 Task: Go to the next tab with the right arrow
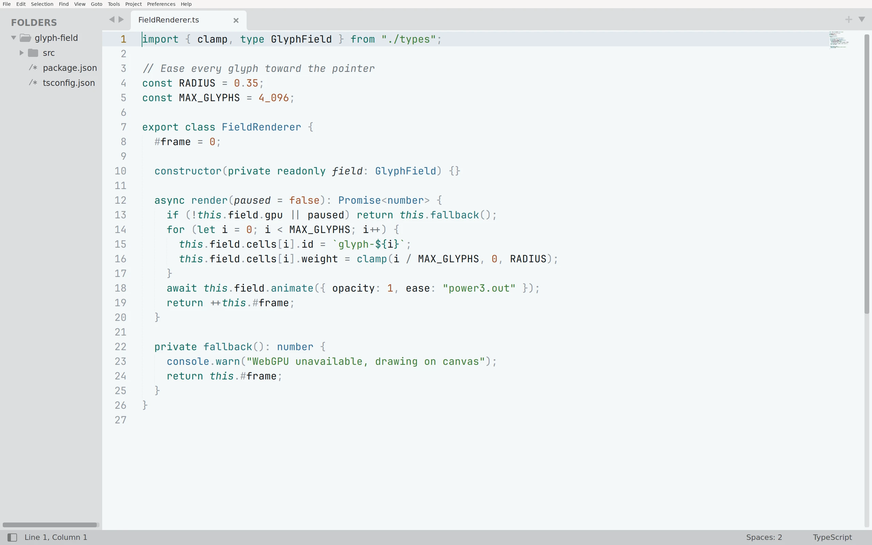[121, 19]
